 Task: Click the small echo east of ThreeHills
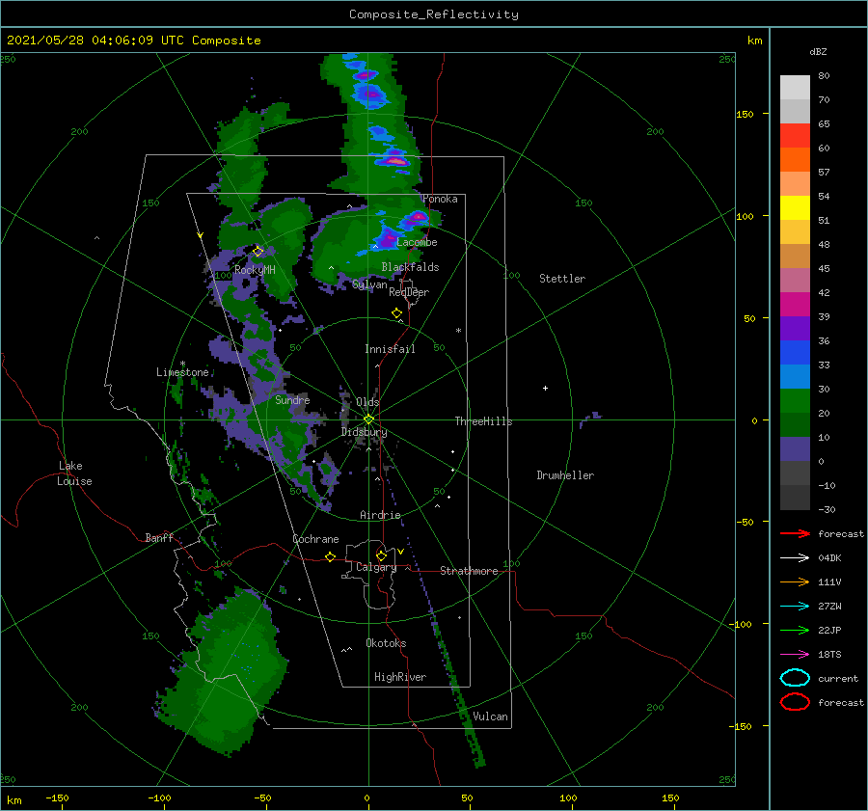591,419
